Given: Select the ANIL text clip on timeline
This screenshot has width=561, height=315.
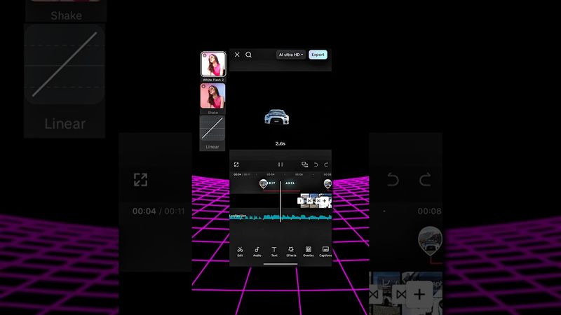Looking at the screenshot, I should coord(290,183).
